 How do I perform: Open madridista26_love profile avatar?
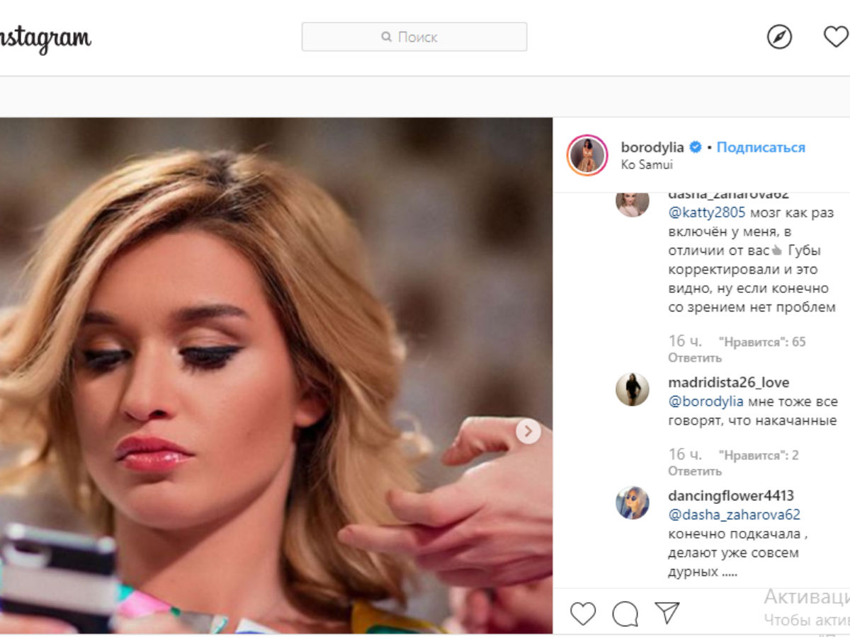point(632,389)
